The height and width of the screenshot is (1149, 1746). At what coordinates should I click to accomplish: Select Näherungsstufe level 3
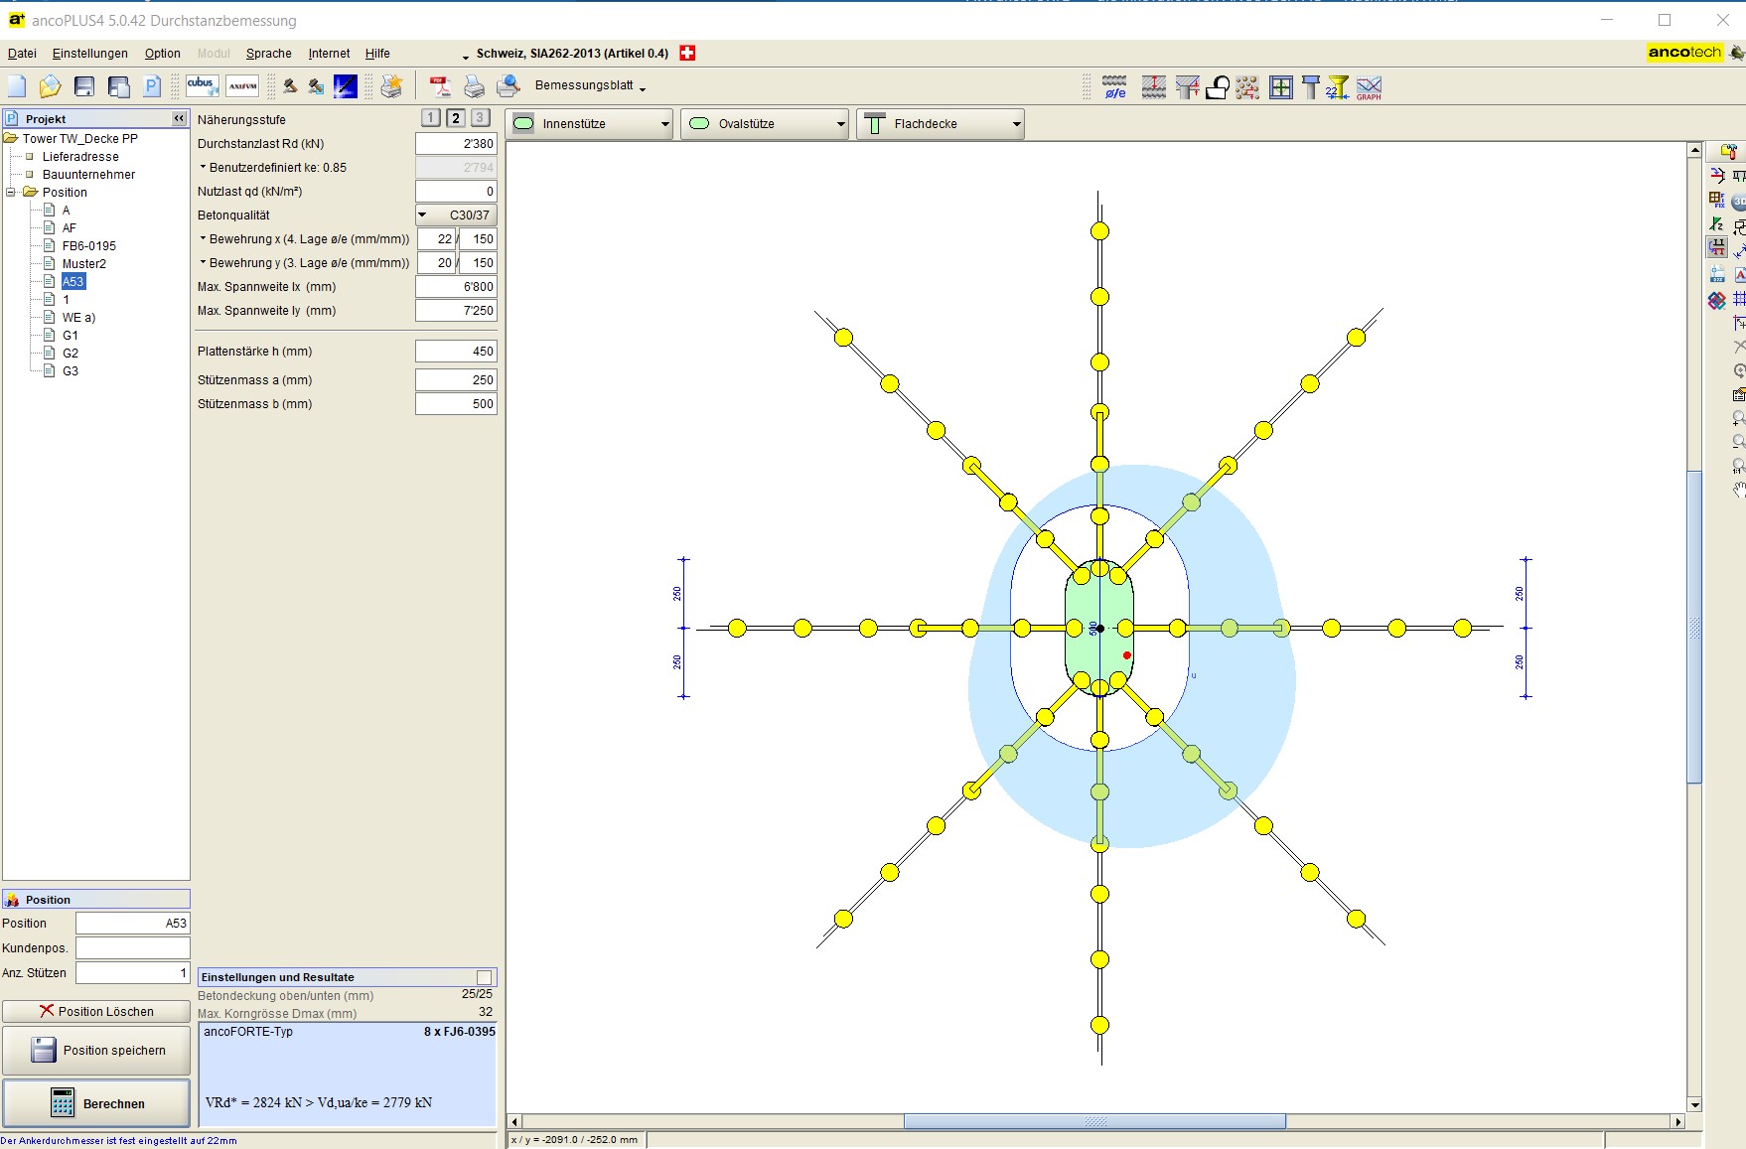(480, 118)
